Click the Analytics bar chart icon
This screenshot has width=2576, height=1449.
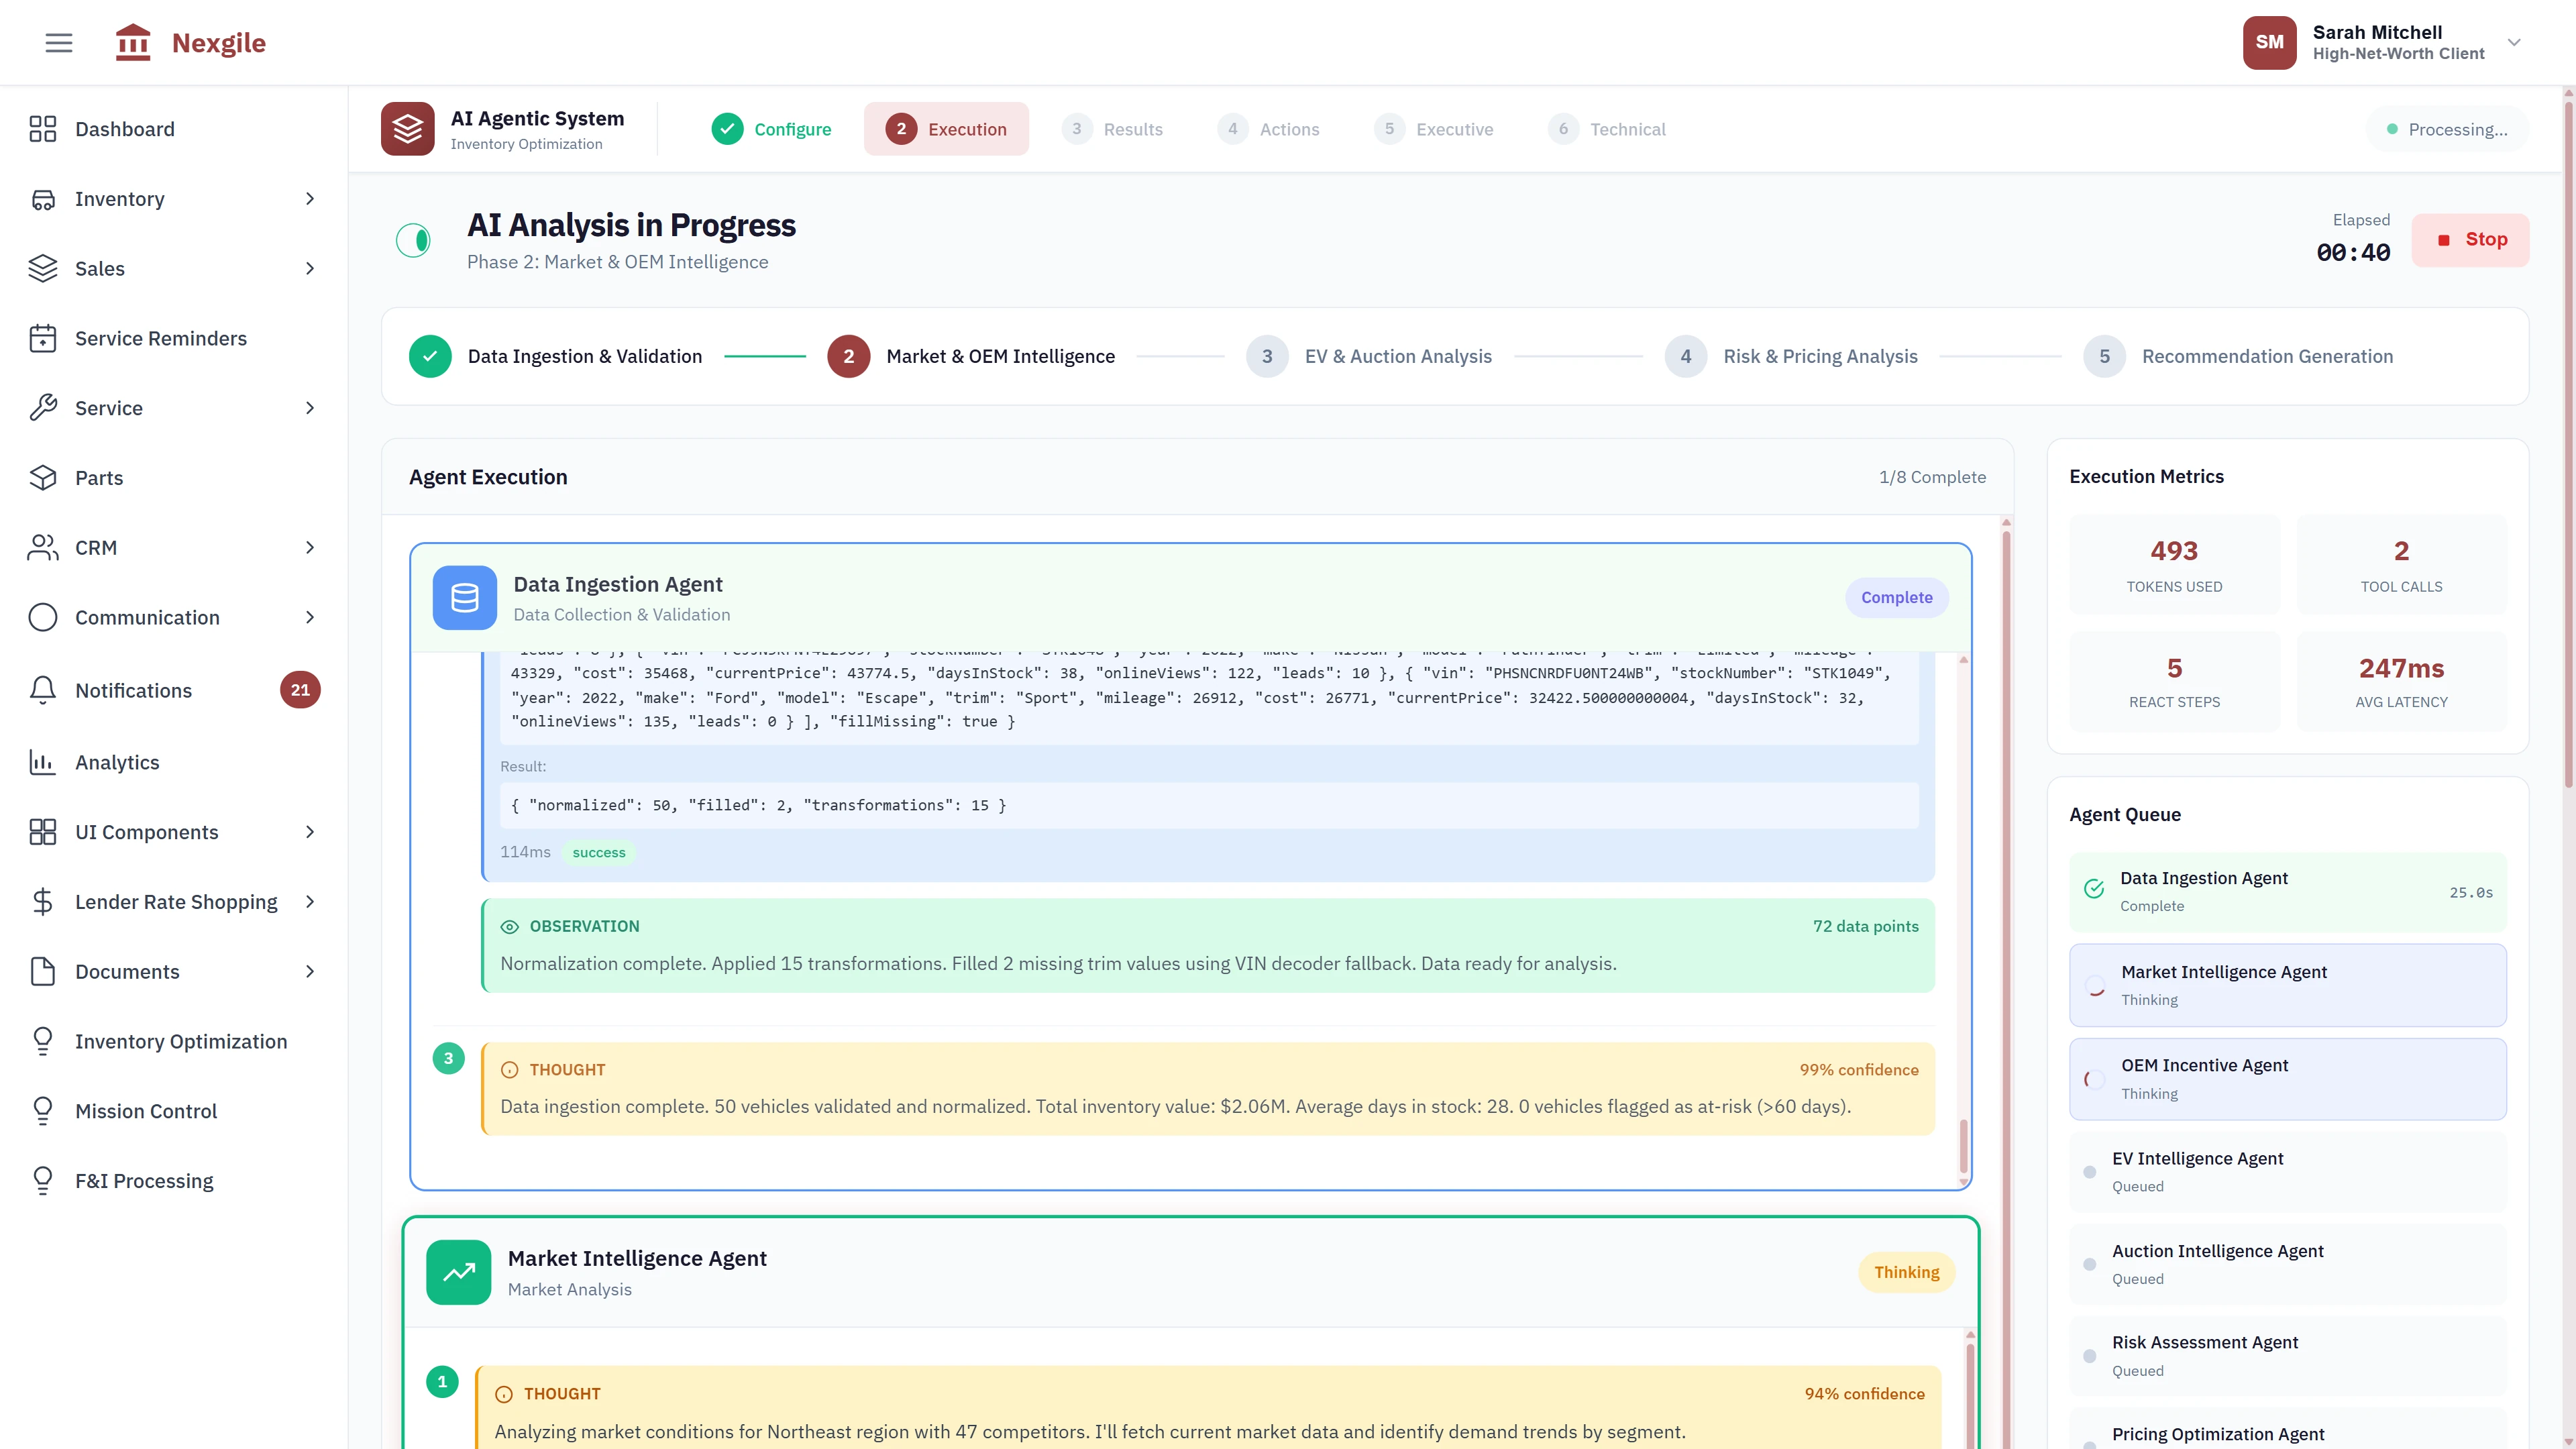(x=43, y=762)
